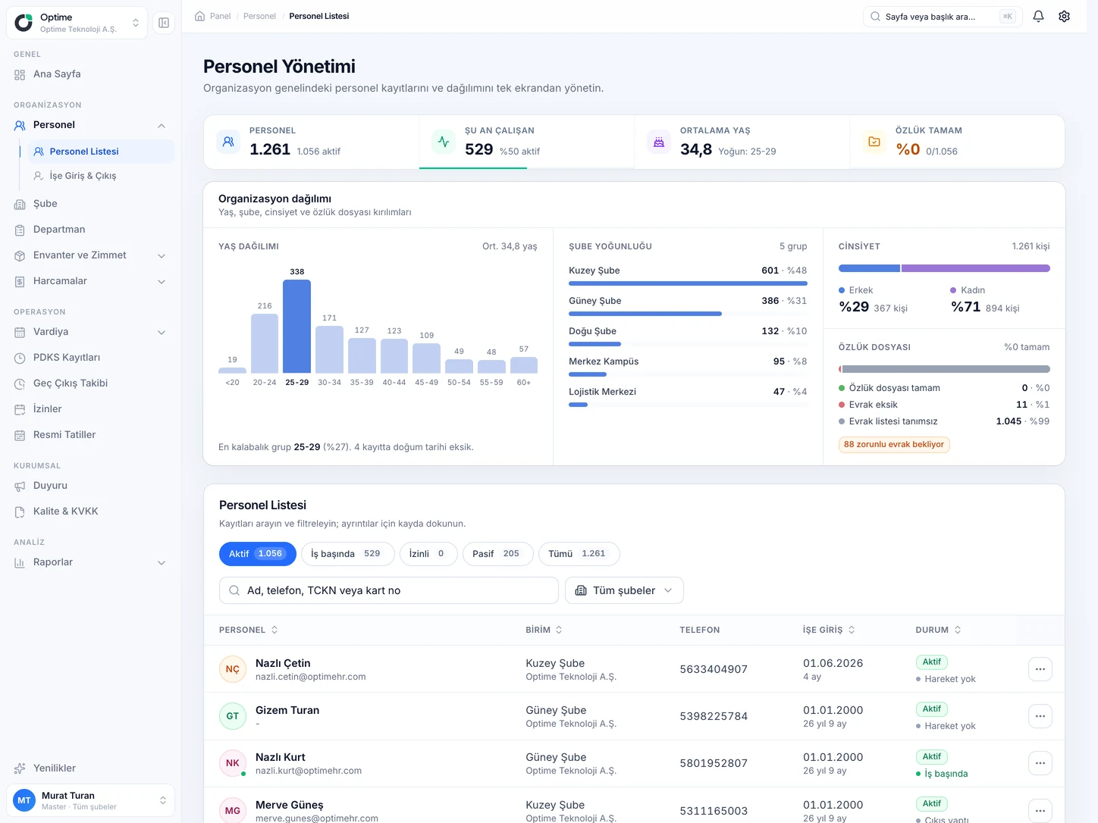1098x823 pixels.
Task: Click the Kuzey Şube density bar
Action: tap(688, 283)
